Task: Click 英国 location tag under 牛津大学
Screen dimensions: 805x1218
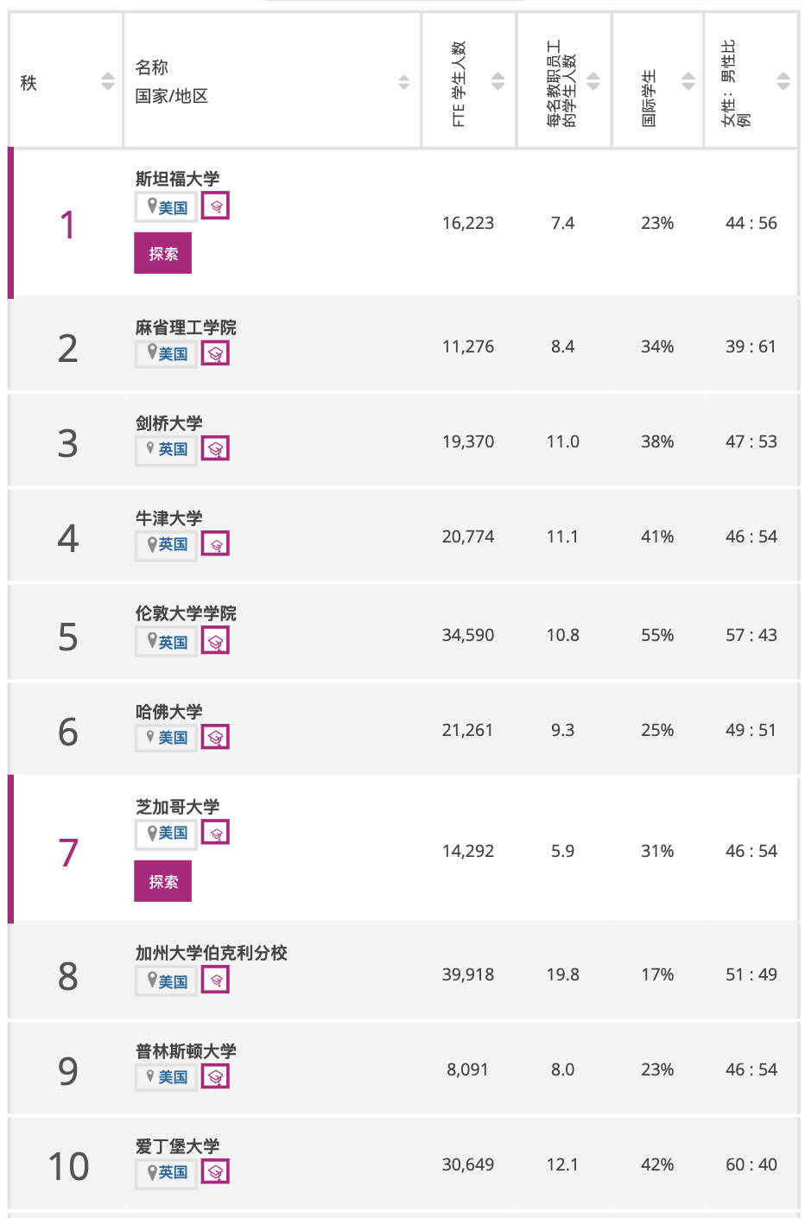Action: point(166,545)
